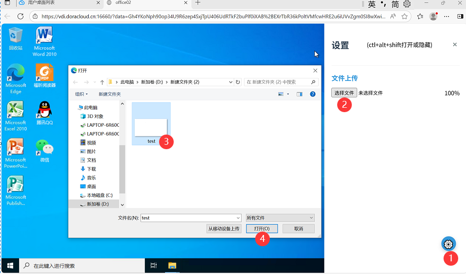
Task: Click 从移动设备上传 upload button
Action: 224,229
